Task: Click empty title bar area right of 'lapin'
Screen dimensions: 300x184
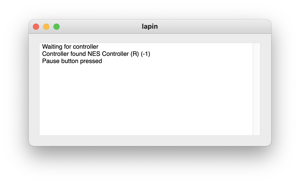Action: click(210, 27)
